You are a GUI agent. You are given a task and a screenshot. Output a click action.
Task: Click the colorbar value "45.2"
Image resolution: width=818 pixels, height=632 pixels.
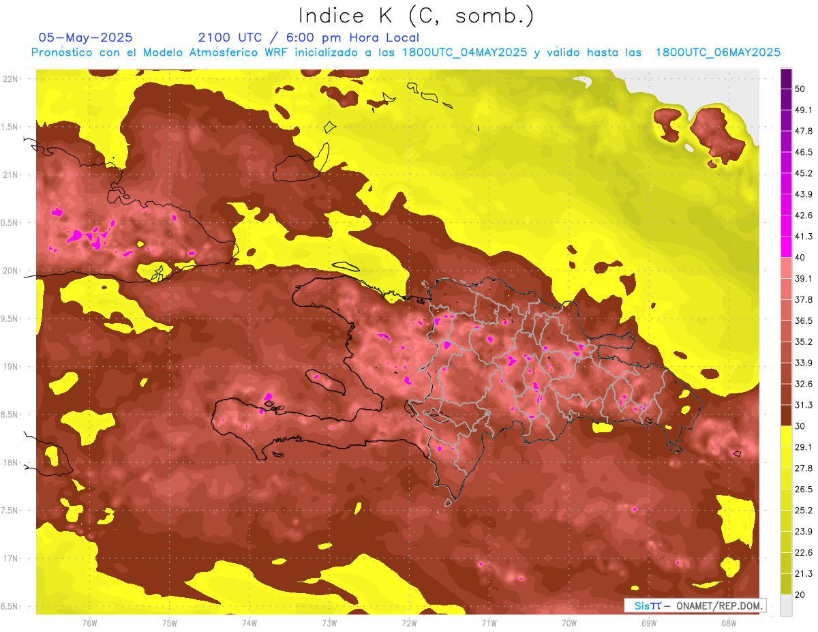[x=803, y=173]
